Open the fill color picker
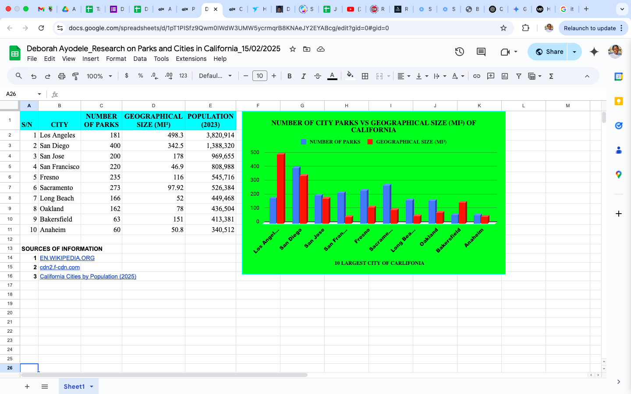This screenshot has height=394, width=631. coord(350,76)
